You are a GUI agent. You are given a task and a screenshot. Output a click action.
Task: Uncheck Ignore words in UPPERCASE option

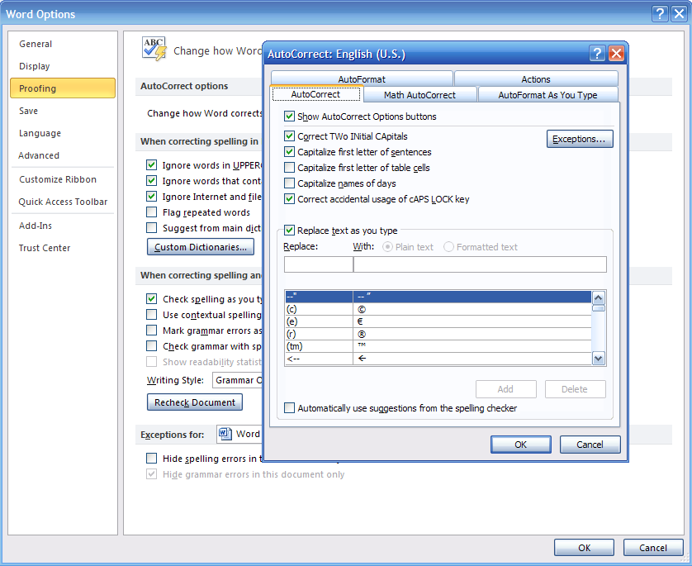[151, 164]
